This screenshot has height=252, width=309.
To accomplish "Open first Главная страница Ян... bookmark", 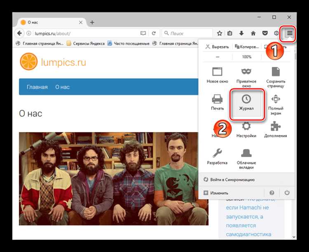I will [x=40, y=44].
